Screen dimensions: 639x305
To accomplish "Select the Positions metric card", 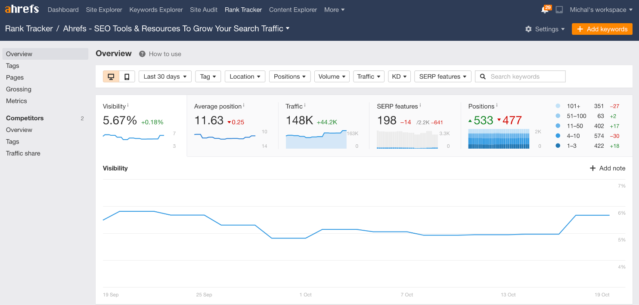I will [x=547, y=126].
